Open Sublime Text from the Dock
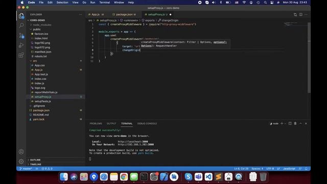This screenshot has height=184, width=327. point(218,177)
